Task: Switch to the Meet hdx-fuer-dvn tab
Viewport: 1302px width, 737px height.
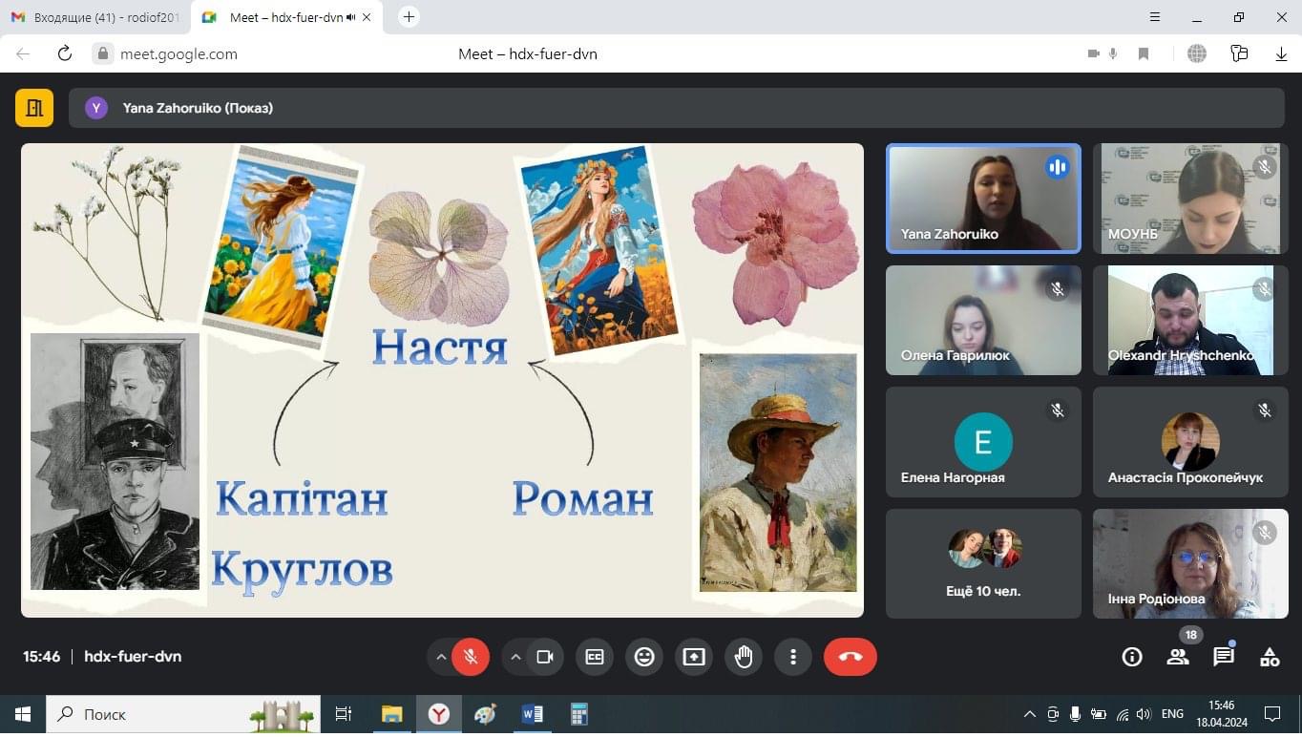Action: coord(285,17)
